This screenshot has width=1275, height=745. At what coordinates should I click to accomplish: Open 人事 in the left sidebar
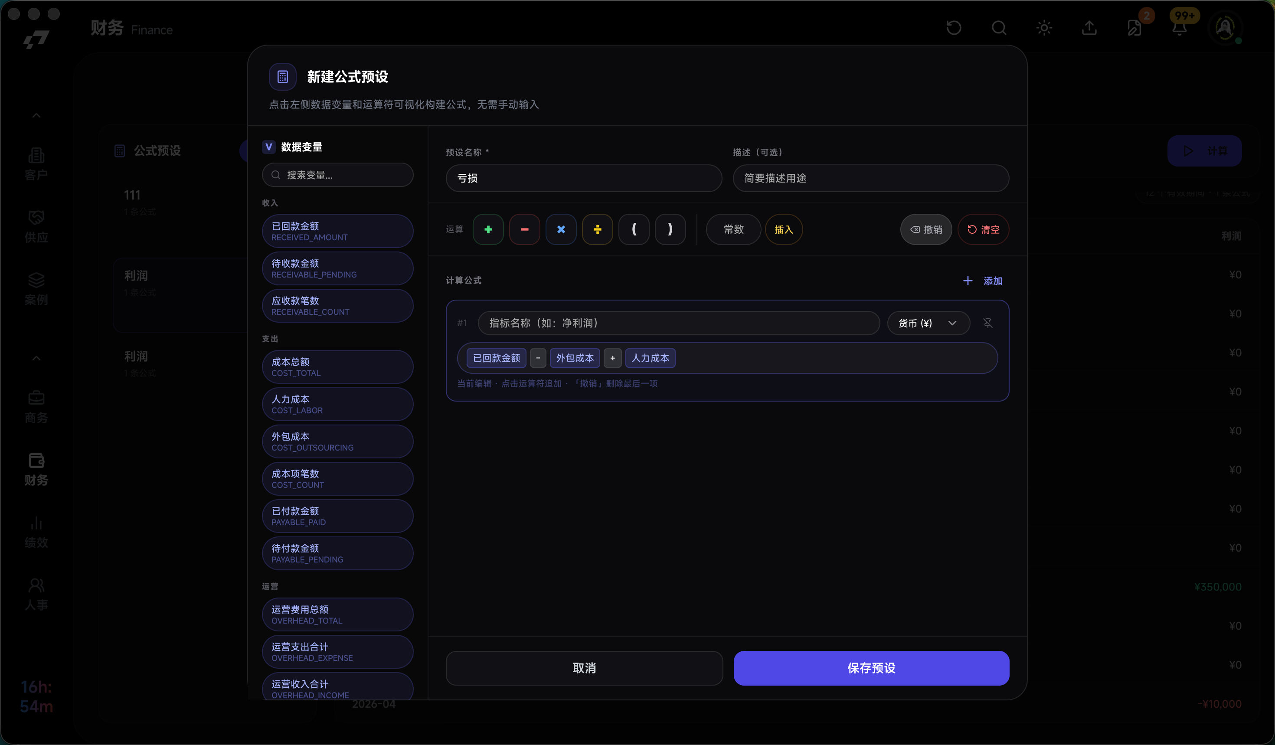coord(36,594)
